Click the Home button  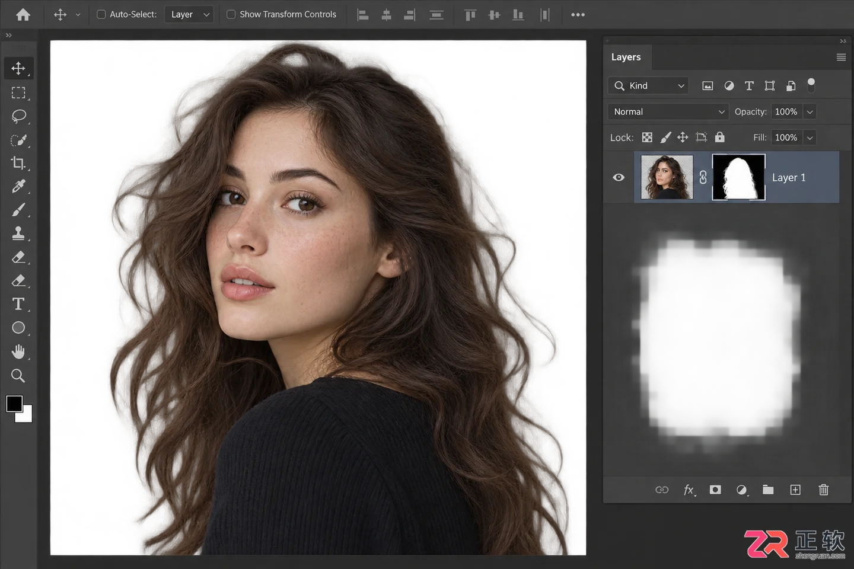(23, 14)
